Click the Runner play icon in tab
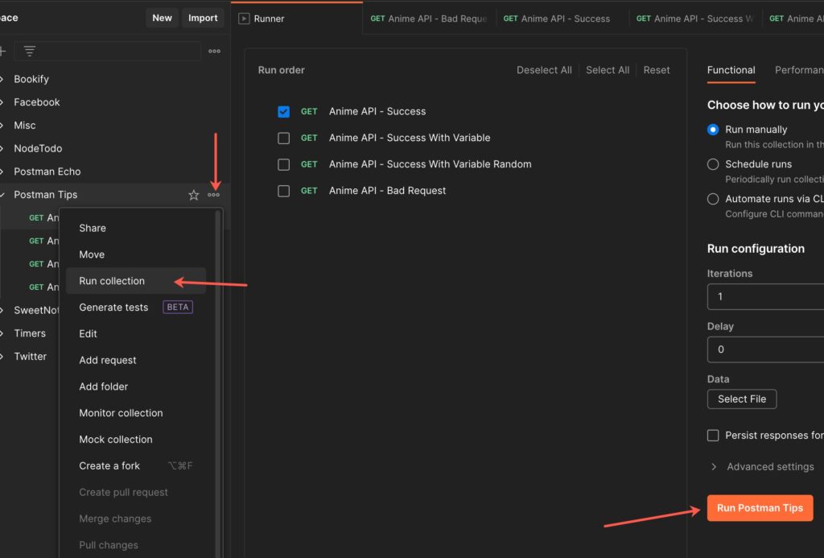This screenshot has width=824, height=558. 244,19
